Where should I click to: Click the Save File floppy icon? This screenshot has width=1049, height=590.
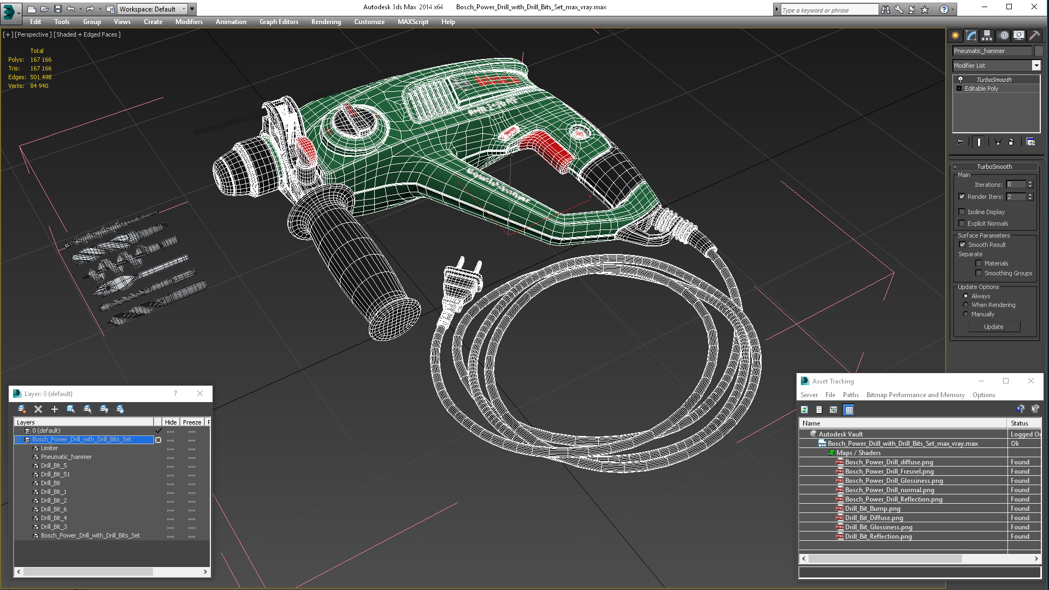(x=57, y=9)
